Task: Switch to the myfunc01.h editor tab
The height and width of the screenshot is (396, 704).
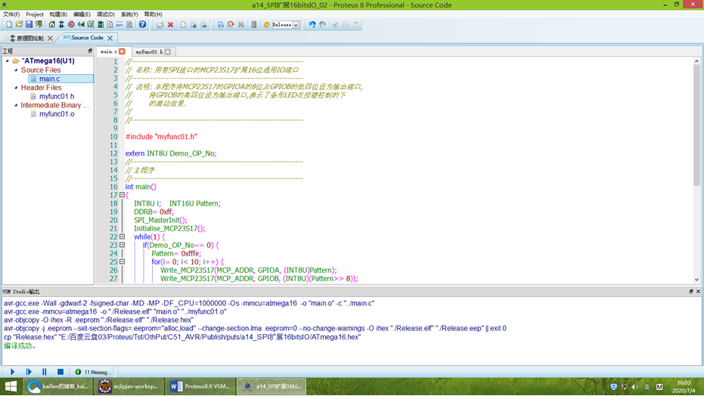Action: coord(149,51)
